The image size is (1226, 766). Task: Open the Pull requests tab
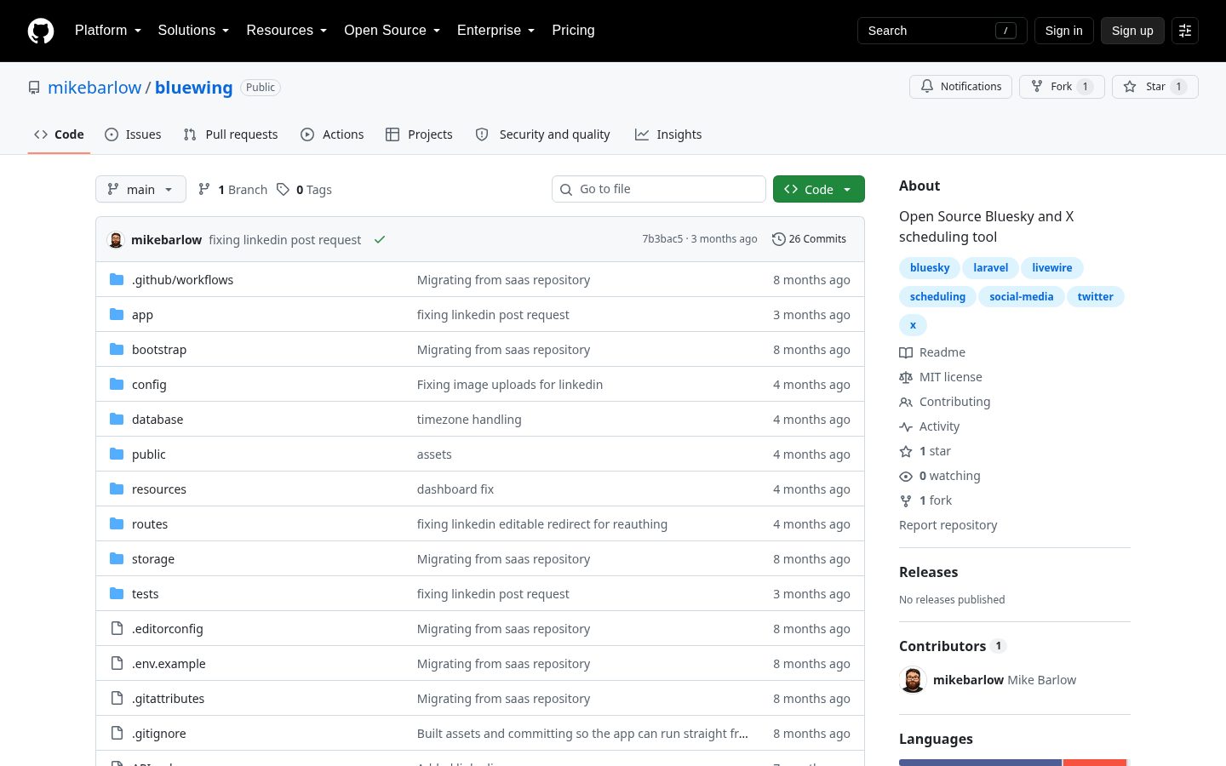(231, 134)
